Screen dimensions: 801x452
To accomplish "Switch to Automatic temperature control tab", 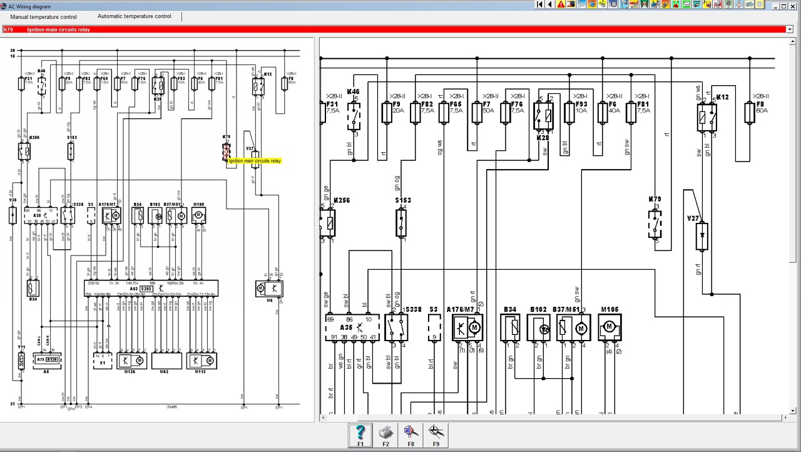I will pyautogui.click(x=134, y=16).
